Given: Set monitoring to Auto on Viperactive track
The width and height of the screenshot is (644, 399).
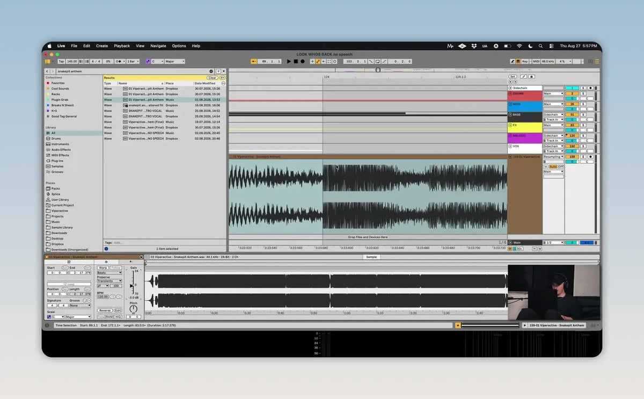Looking at the screenshot, I should [553, 167].
